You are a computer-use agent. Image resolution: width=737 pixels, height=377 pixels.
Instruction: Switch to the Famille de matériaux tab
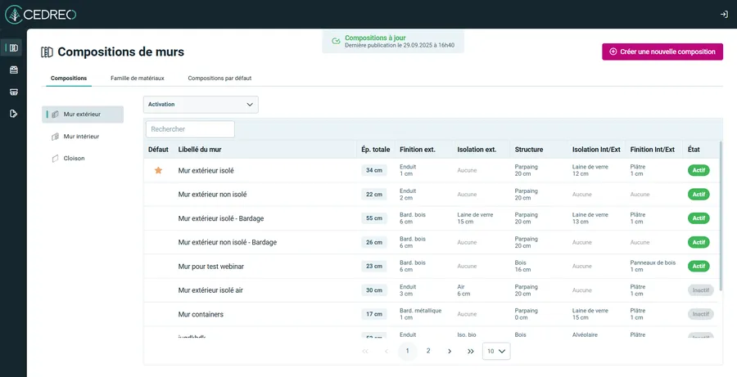138,78
